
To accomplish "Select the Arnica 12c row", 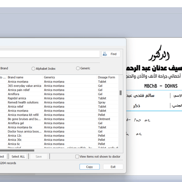I will (x=59, y=135).
